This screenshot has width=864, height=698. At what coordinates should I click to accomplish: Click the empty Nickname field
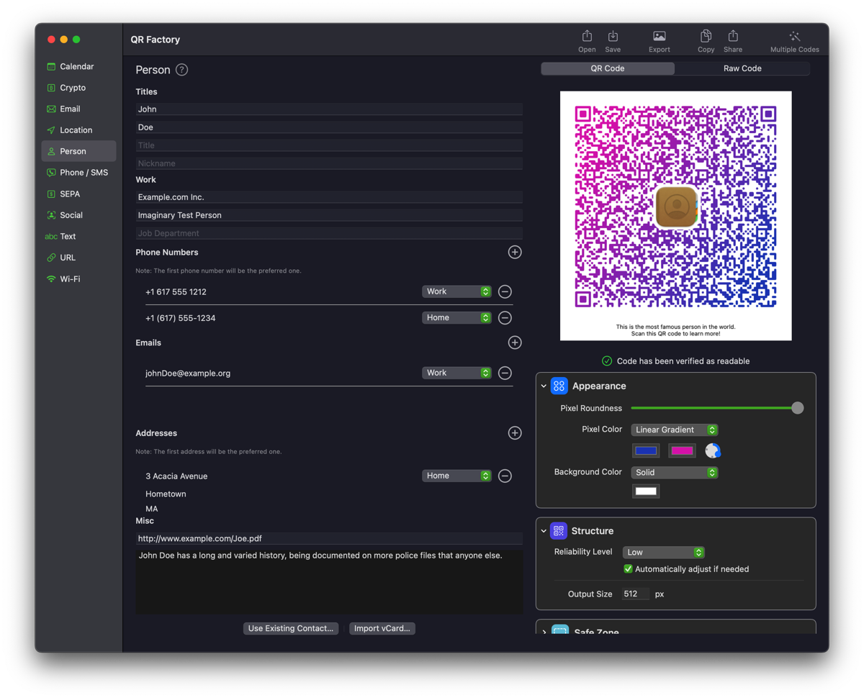[x=329, y=163]
